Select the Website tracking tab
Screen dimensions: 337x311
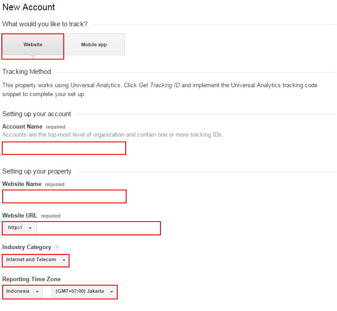pyautogui.click(x=33, y=45)
